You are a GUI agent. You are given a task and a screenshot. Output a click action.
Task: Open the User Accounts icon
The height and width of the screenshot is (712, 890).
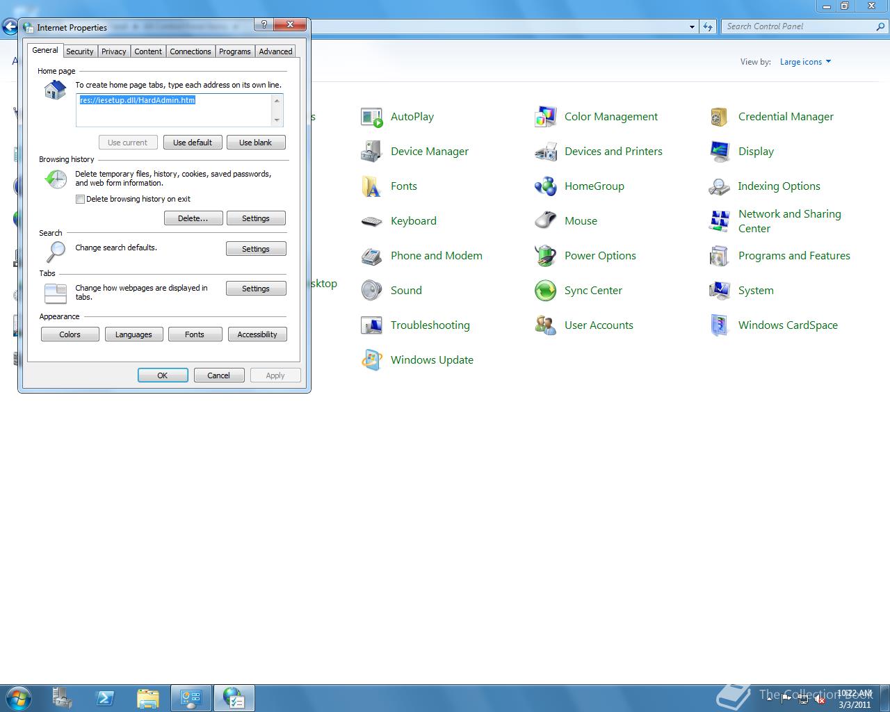click(x=546, y=325)
